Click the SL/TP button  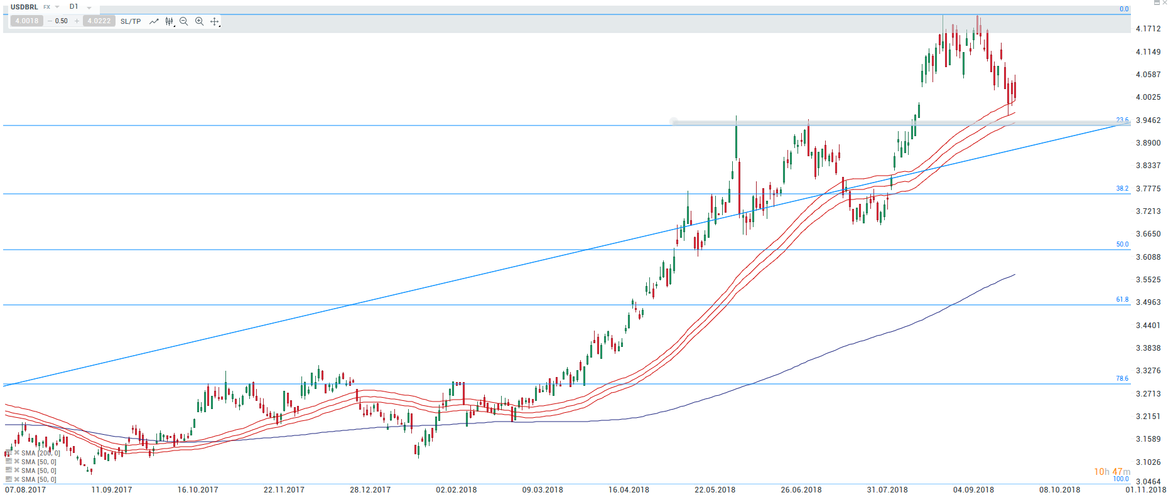pyautogui.click(x=131, y=21)
